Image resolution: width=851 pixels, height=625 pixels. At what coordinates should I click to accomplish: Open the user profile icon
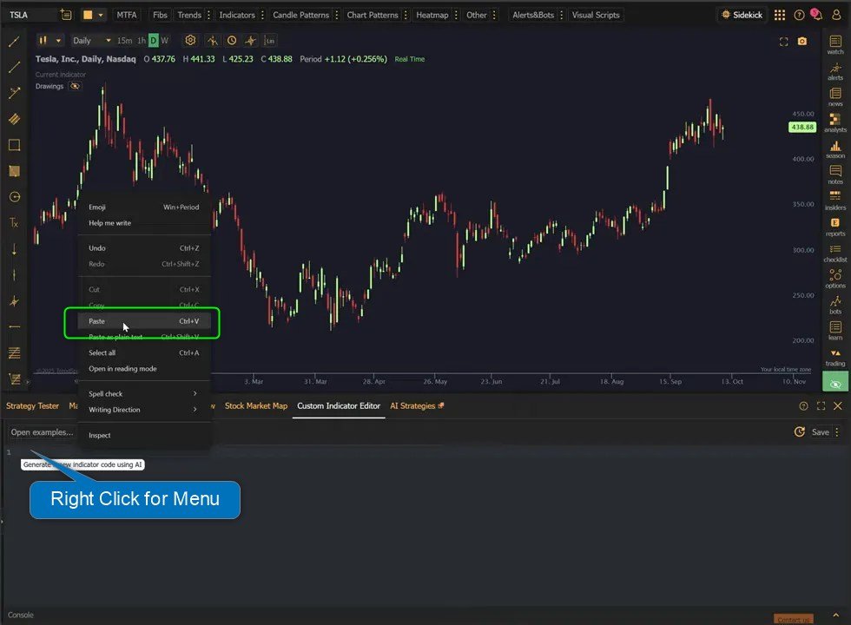[x=836, y=15]
